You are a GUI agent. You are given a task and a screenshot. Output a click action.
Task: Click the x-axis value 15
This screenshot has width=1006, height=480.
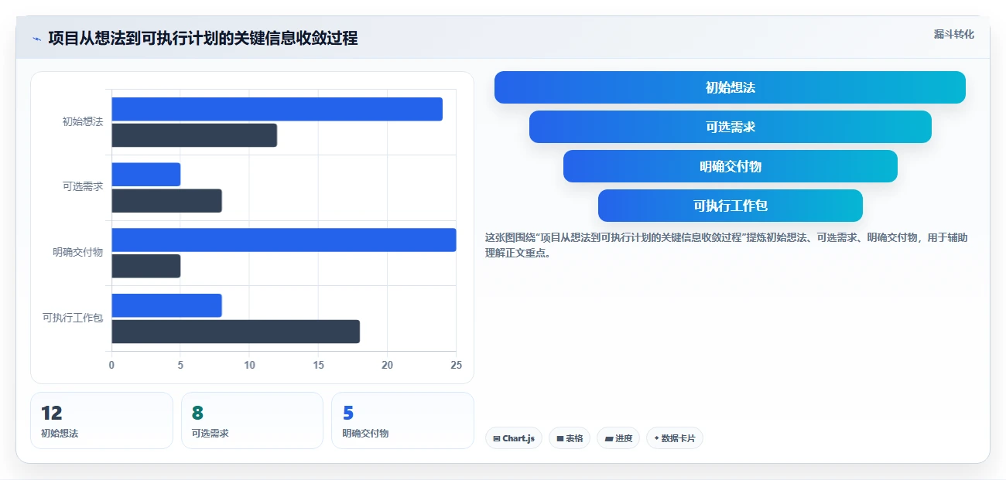pos(318,366)
